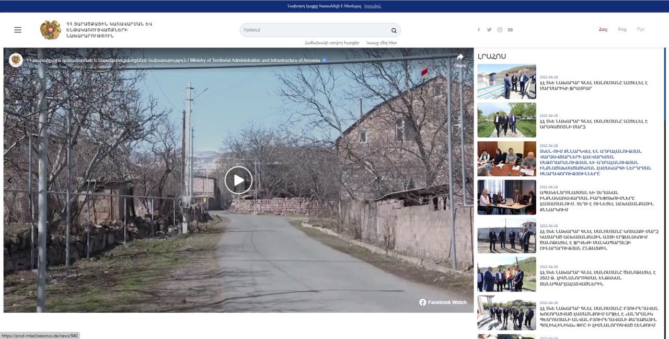The width and height of the screenshot is (669, 339).
Task: Open thumbnail for ԲՅՈՒՐԵՂԱՎԱՆ news item
Action: click(506, 313)
